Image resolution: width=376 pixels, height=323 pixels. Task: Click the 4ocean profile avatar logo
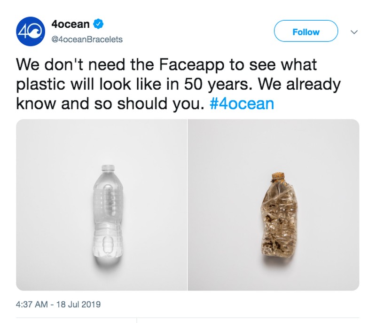pyautogui.click(x=30, y=32)
